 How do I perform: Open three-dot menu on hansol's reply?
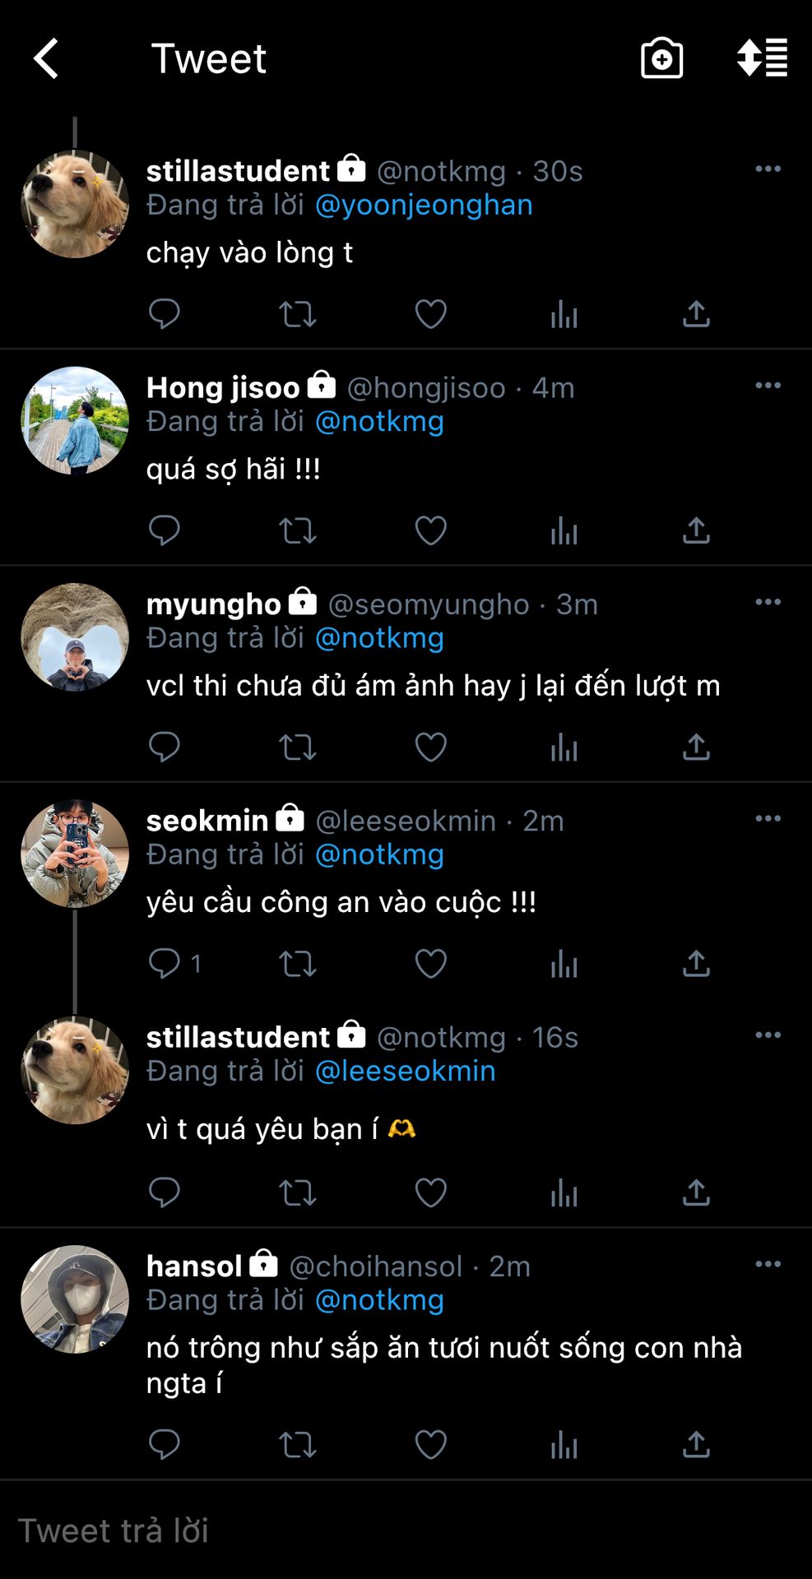pos(768,1264)
